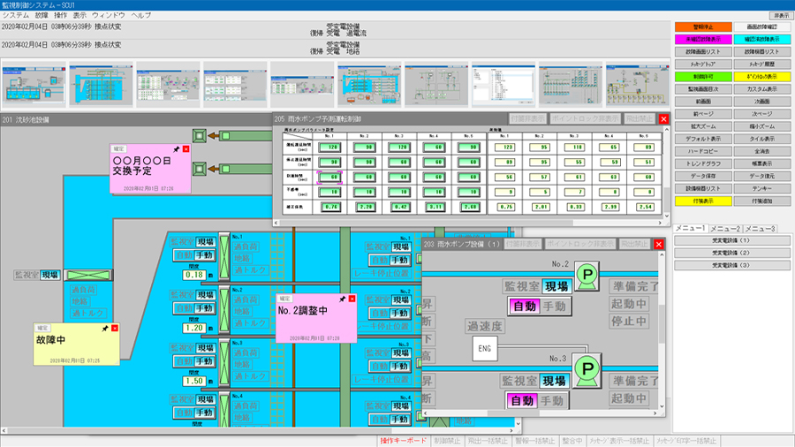The height and width of the screenshot is (447, 795).
Task: Toggle 手動 above the 0.18 m reading
Action: pyautogui.click(x=204, y=255)
